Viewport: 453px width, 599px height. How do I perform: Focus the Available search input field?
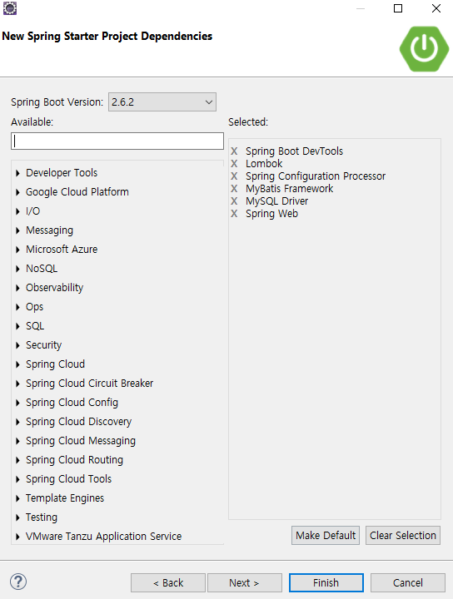pos(117,141)
